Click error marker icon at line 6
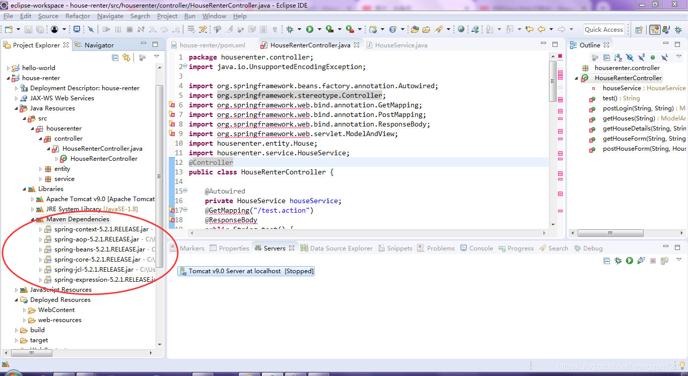 (172, 105)
